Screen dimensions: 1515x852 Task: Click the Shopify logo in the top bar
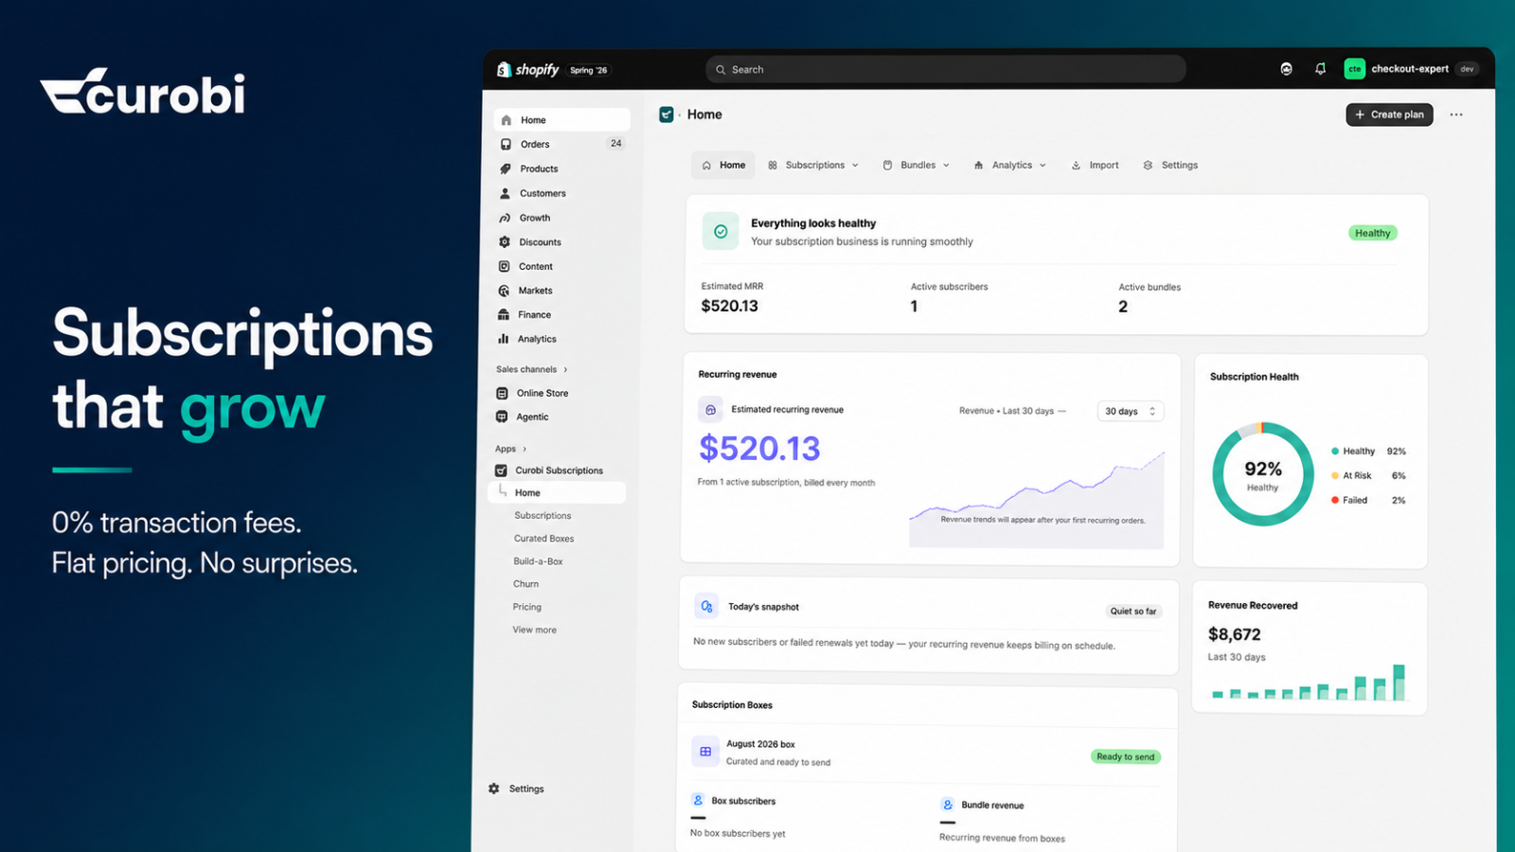[527, 69]
